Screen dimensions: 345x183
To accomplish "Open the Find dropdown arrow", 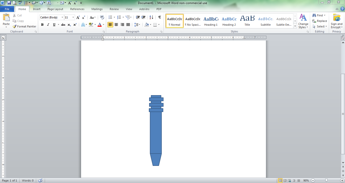I will 325,15.
